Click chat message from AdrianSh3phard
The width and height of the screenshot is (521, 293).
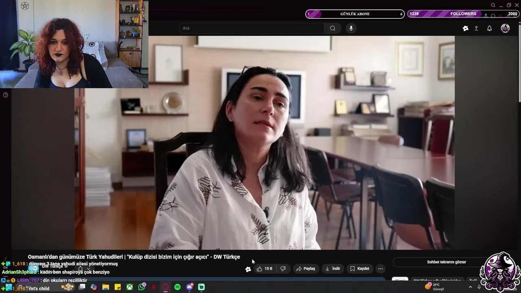(x=56, y=272)
